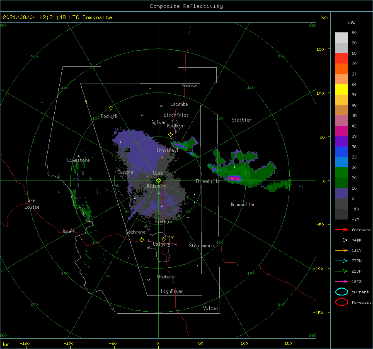Viewport: 373px width, 349px height.
Task: Click the Ponoka city label
Action: (189, 85)
